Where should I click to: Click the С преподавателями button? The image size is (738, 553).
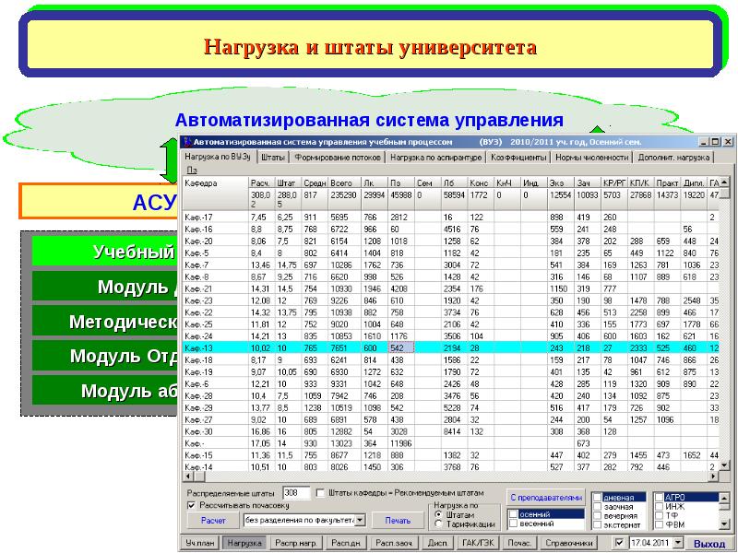(545, 496)
